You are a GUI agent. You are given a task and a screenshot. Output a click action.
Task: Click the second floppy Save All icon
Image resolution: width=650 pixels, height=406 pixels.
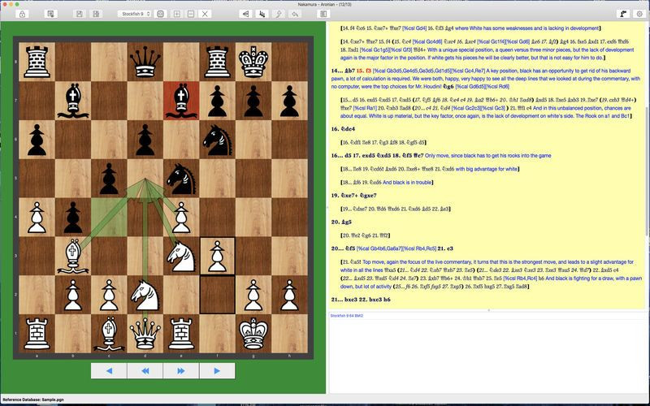pyautogui.click(x=96, y=14)
